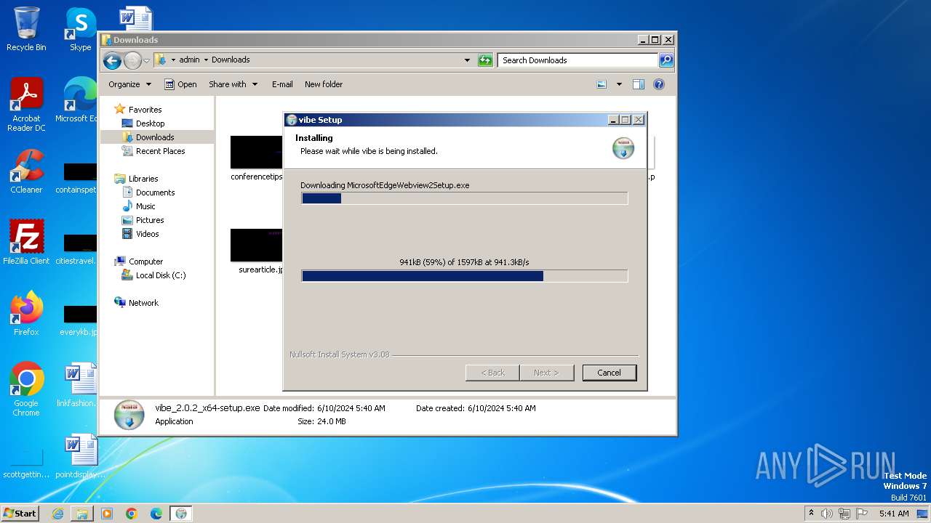The image size is (931, 523).
Task: Change view icon in Explorer toolbar
Action: 602,84
